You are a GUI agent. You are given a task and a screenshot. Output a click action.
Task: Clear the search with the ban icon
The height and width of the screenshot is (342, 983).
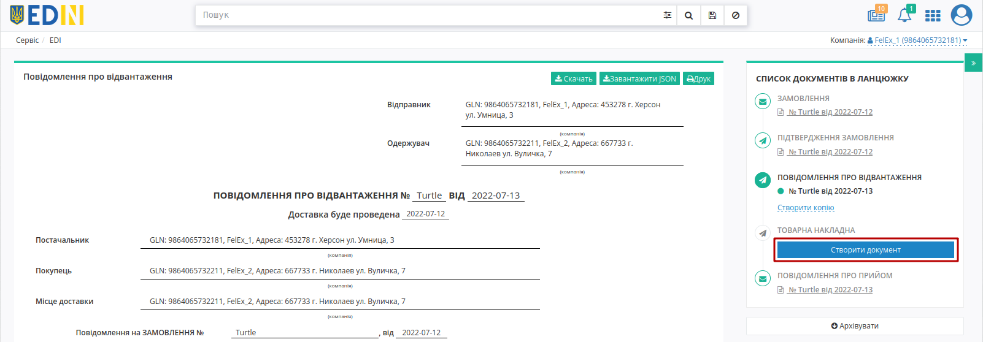click(x=735, y=15)
